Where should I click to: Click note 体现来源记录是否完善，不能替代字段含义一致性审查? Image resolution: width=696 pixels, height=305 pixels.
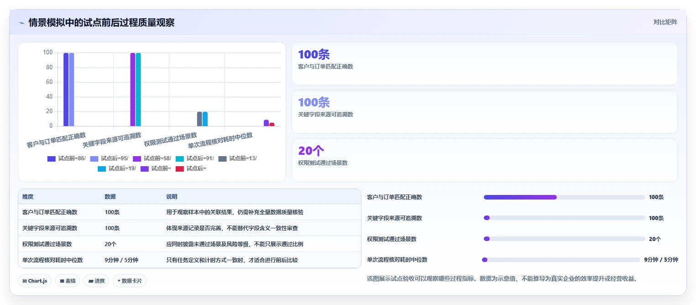(x=232, y=228)
